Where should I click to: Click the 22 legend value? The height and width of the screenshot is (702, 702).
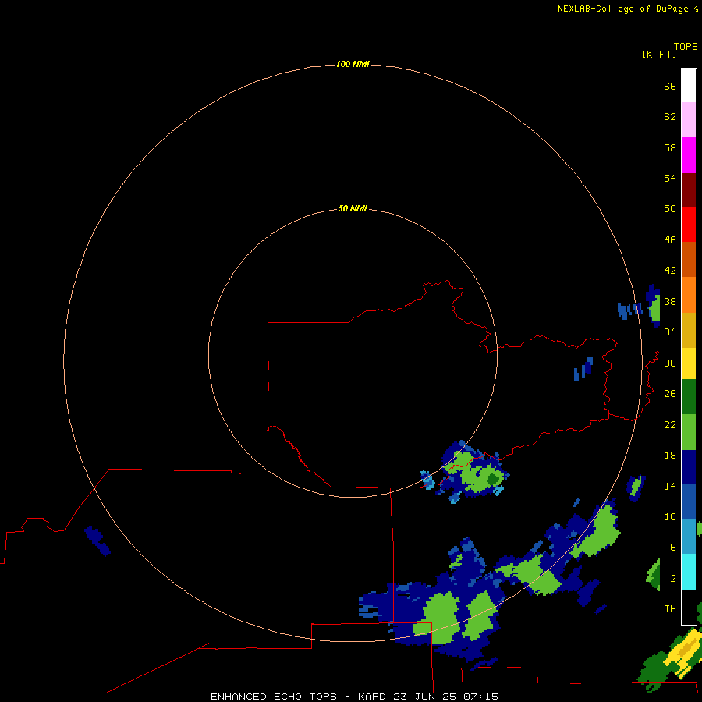pos(670,425)
